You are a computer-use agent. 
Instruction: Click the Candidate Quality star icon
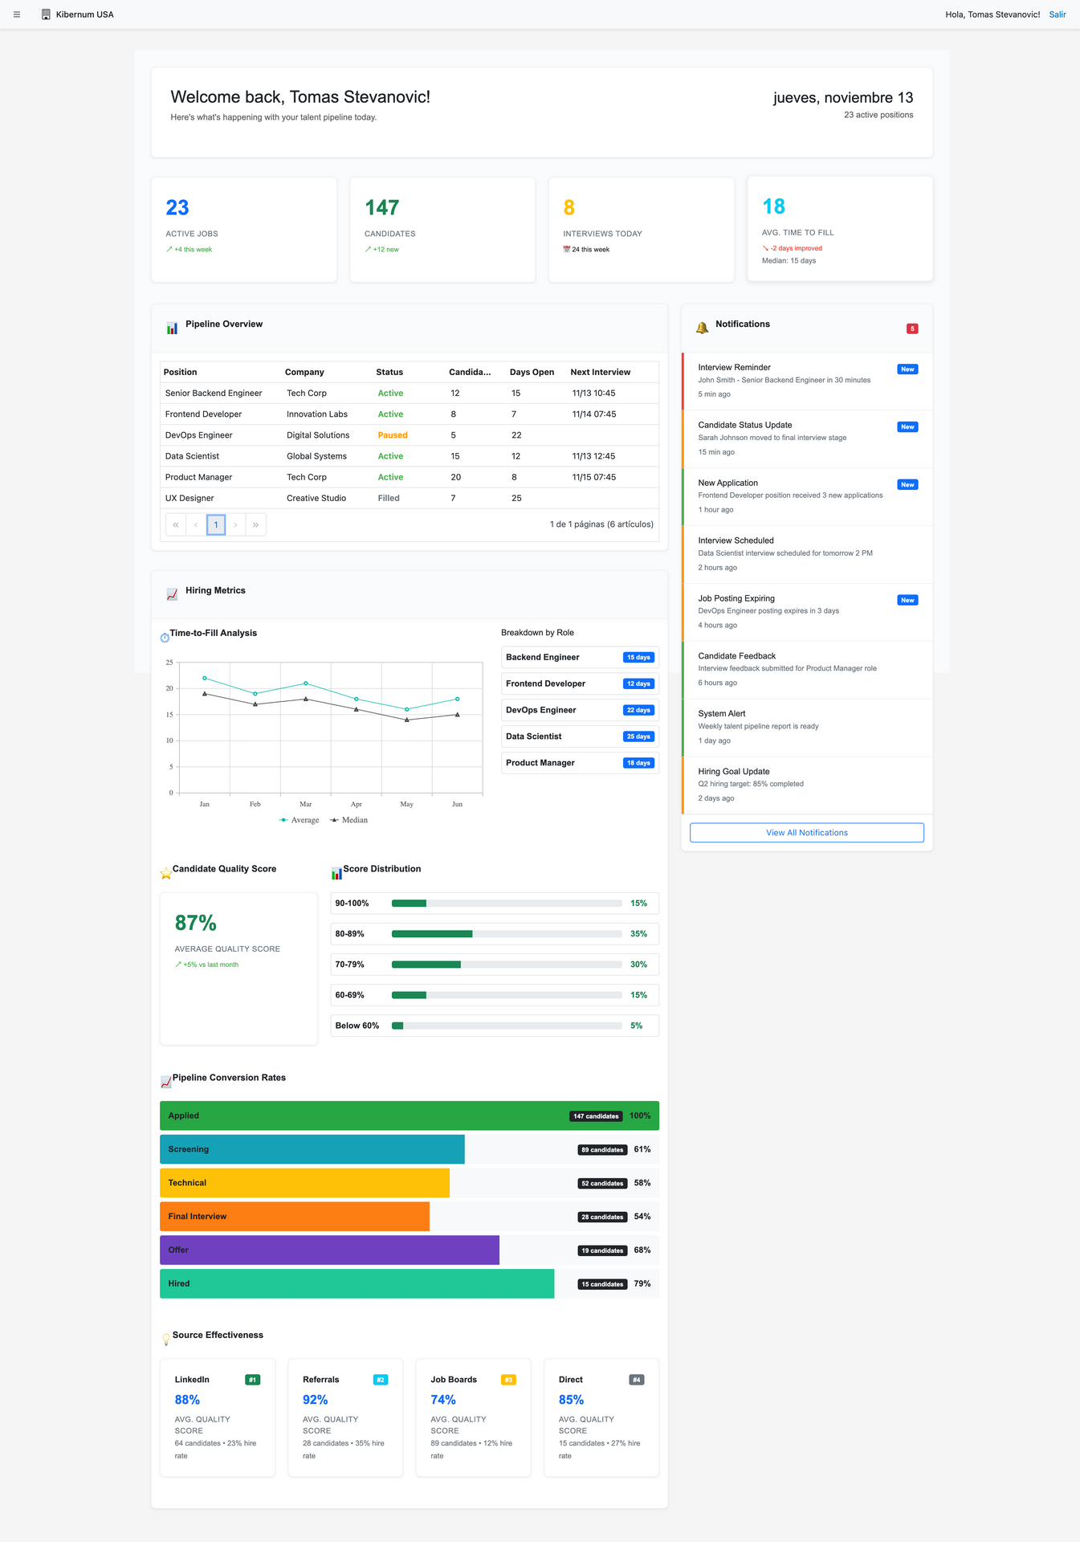pyautogui.click(x=165, y=873)
